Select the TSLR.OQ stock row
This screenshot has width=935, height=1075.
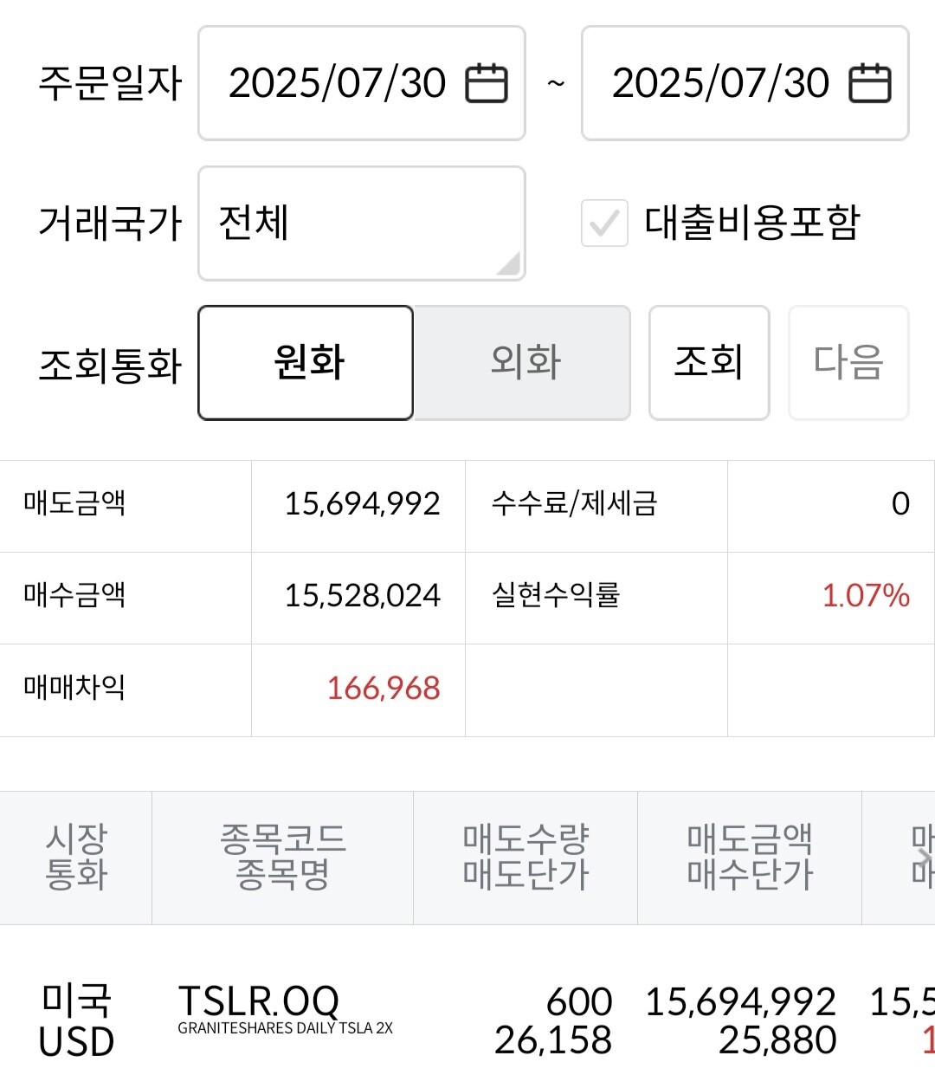point(284,1009)
